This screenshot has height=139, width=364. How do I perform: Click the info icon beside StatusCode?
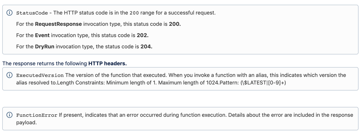(10, 13)
